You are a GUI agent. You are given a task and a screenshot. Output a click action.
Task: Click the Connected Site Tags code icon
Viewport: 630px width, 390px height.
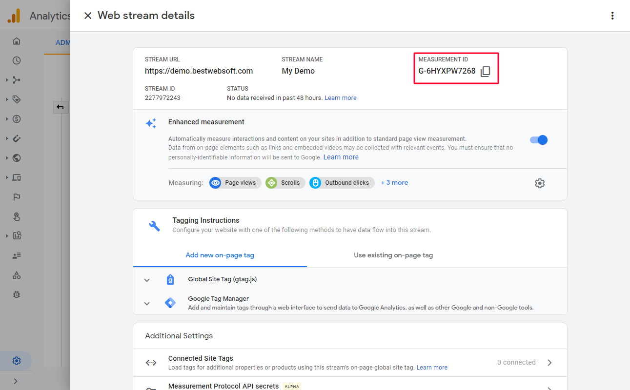(x=151, y=362)
